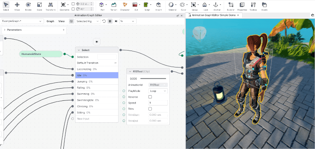Screen dimensions: 315x149
Task: Toggle the rotate snapping 45° checkbox
Action: pos(73,9)
